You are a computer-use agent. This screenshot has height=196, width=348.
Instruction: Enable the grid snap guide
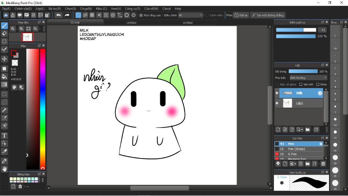coord(92,15)
